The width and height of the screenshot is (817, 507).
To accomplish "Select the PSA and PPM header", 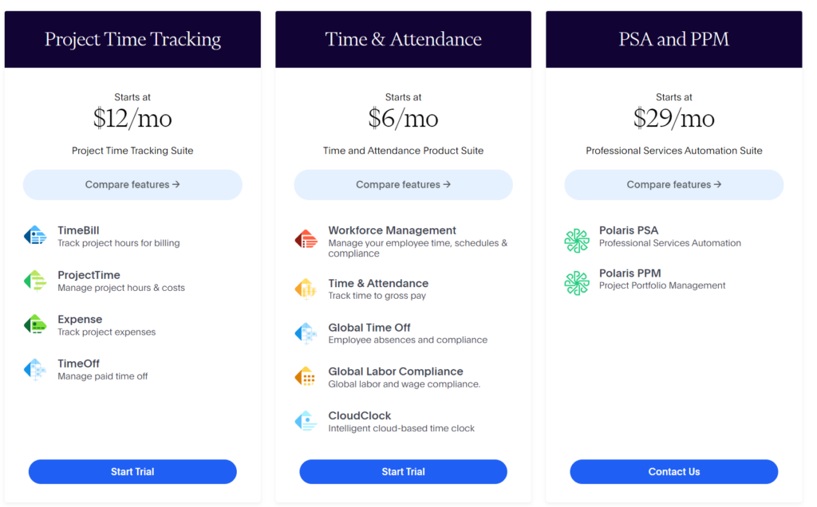I will (673, 38).
